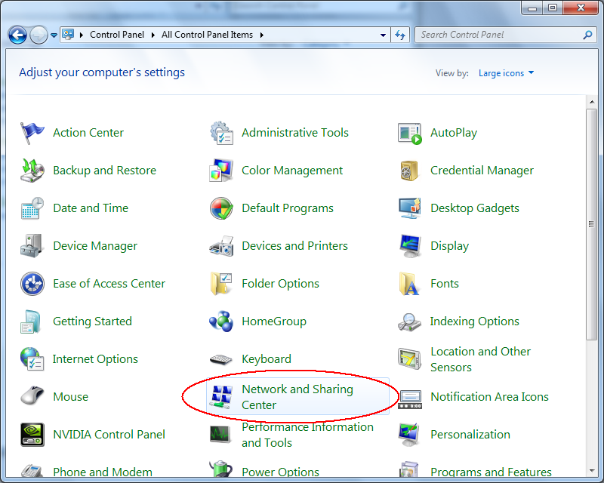This screenshot has width=604, height=483.
Task: Open the Personalization icon
Action: [x=409, y=435]
